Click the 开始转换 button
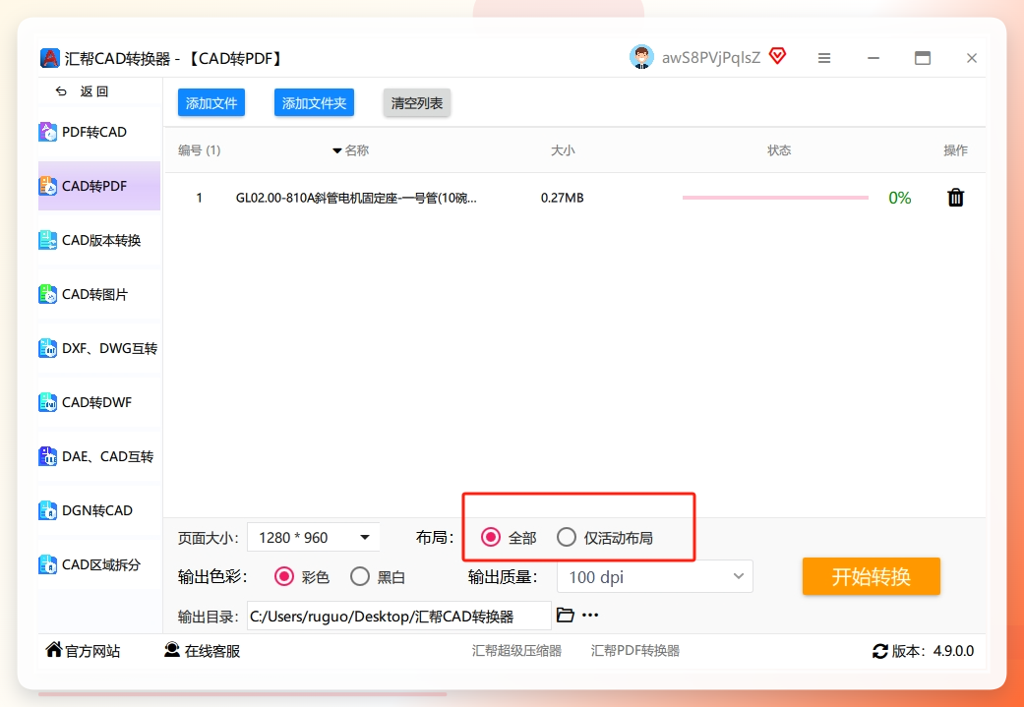This screenshot has height=707, width=1024. (x=872, y=576)
